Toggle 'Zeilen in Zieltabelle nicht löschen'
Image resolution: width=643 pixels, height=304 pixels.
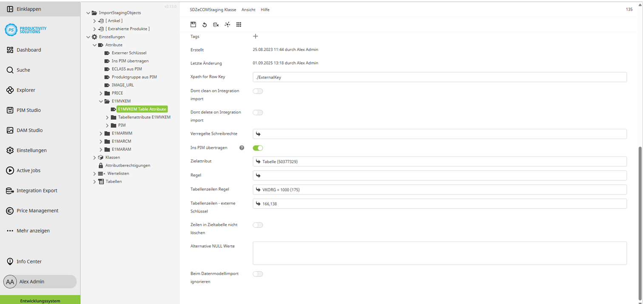click(x=258, y=225)
